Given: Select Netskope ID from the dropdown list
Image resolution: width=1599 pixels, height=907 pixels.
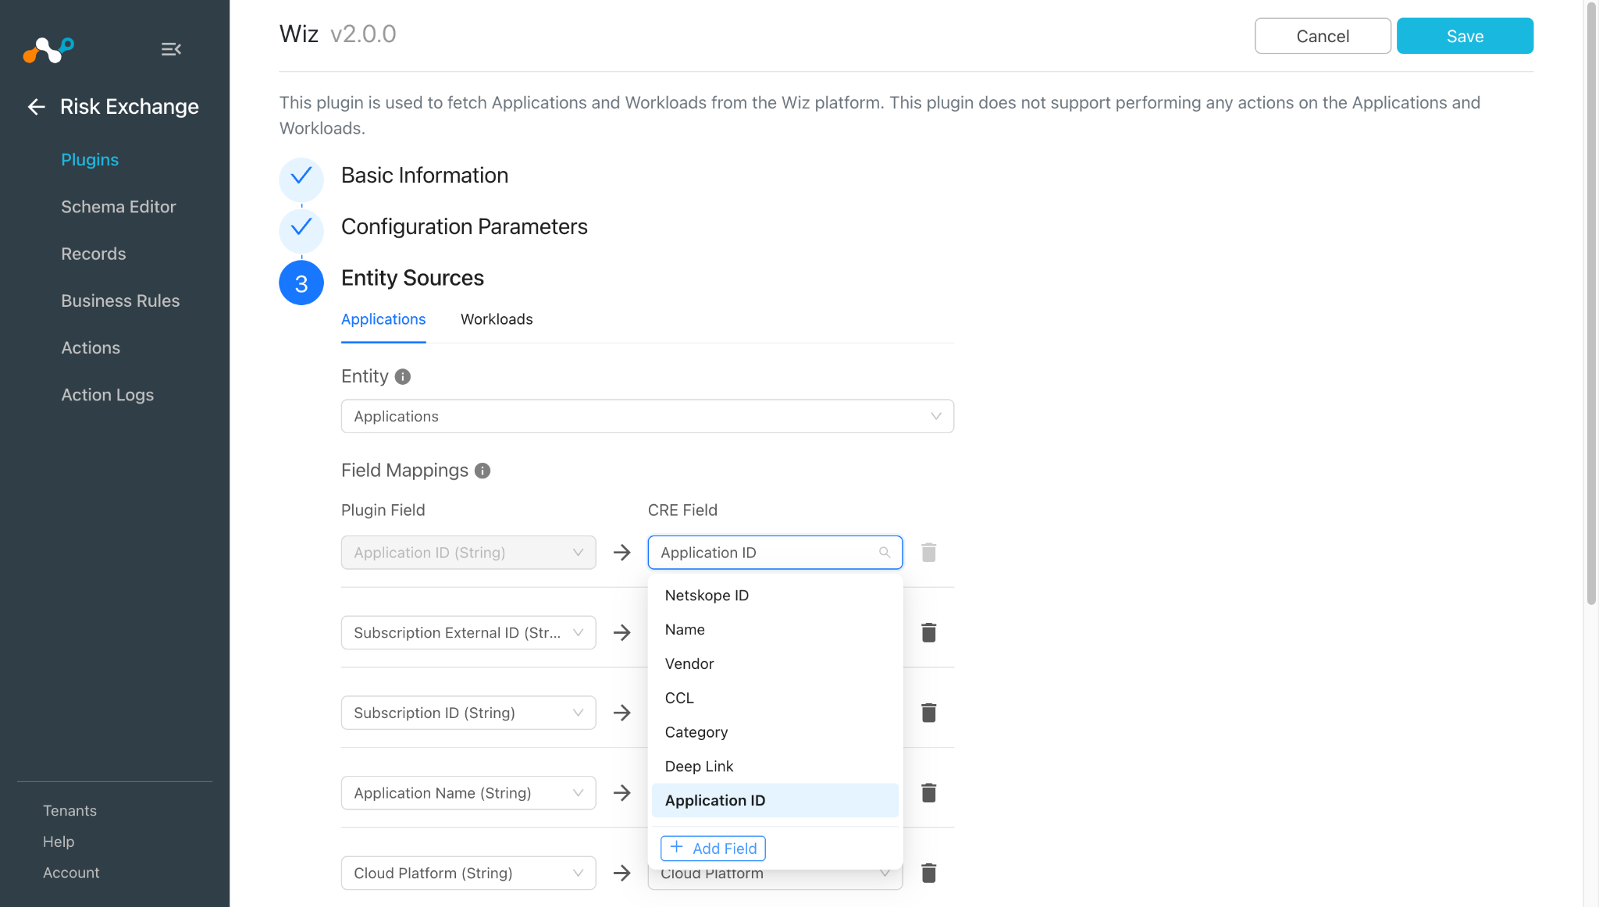Looking at the screenshot, I should (775, 596).
